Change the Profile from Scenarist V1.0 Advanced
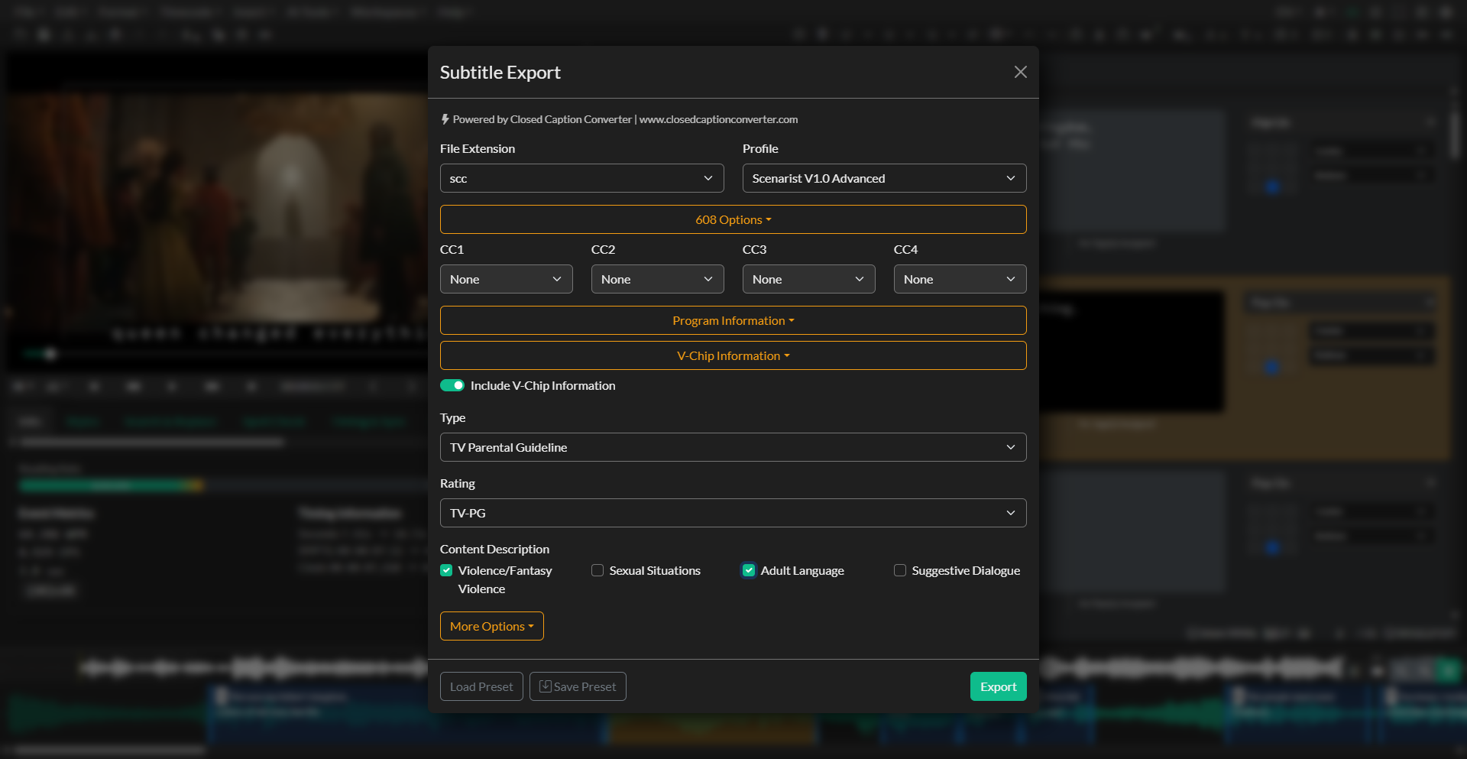The image size is (1467, 759). (x=884, y=178)
